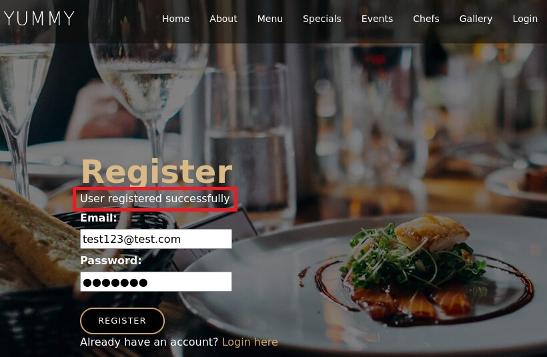Viewport: 547px width, 357px height.
Task: Click the "Already have an account?" text
Action: (x=149, y=342)
